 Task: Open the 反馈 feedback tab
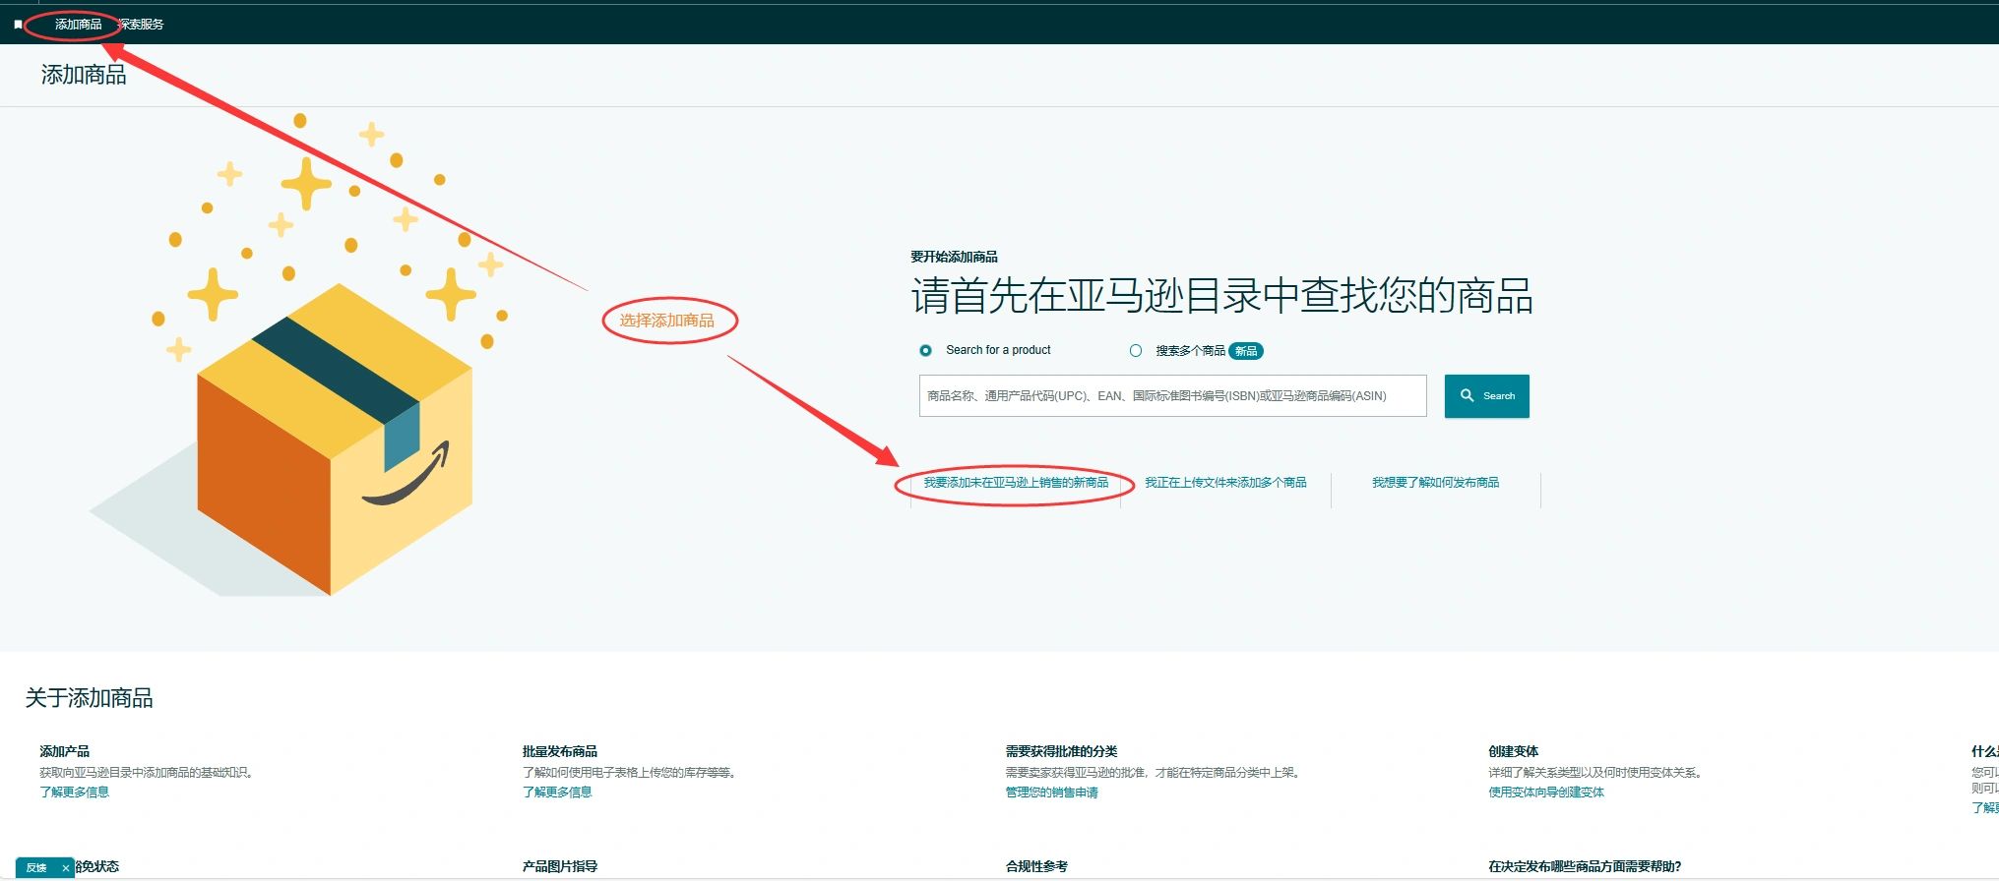click(37, 868)
